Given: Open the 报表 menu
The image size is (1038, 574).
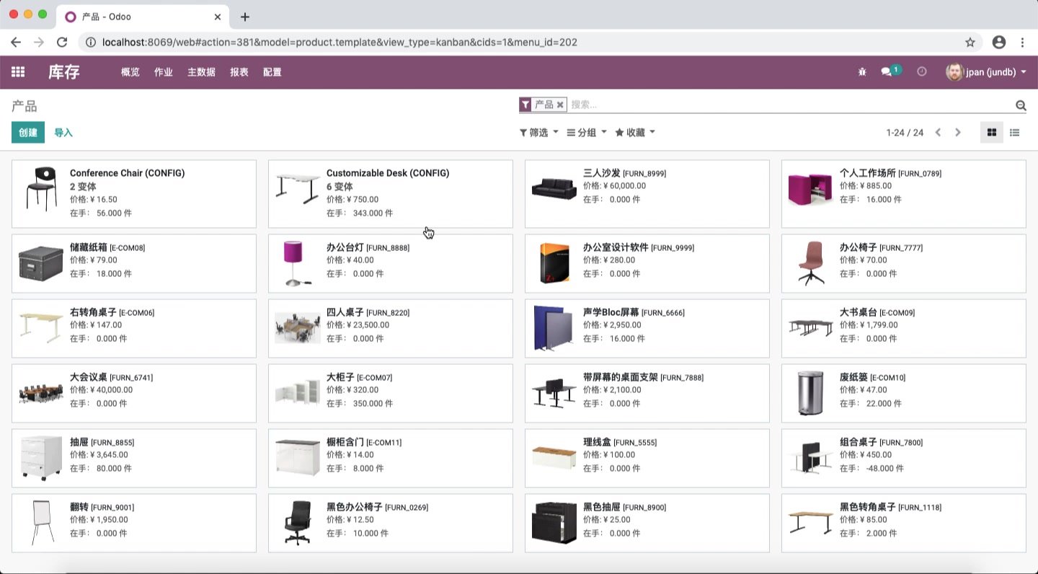Looking at the screenshot, I should 239,72.
